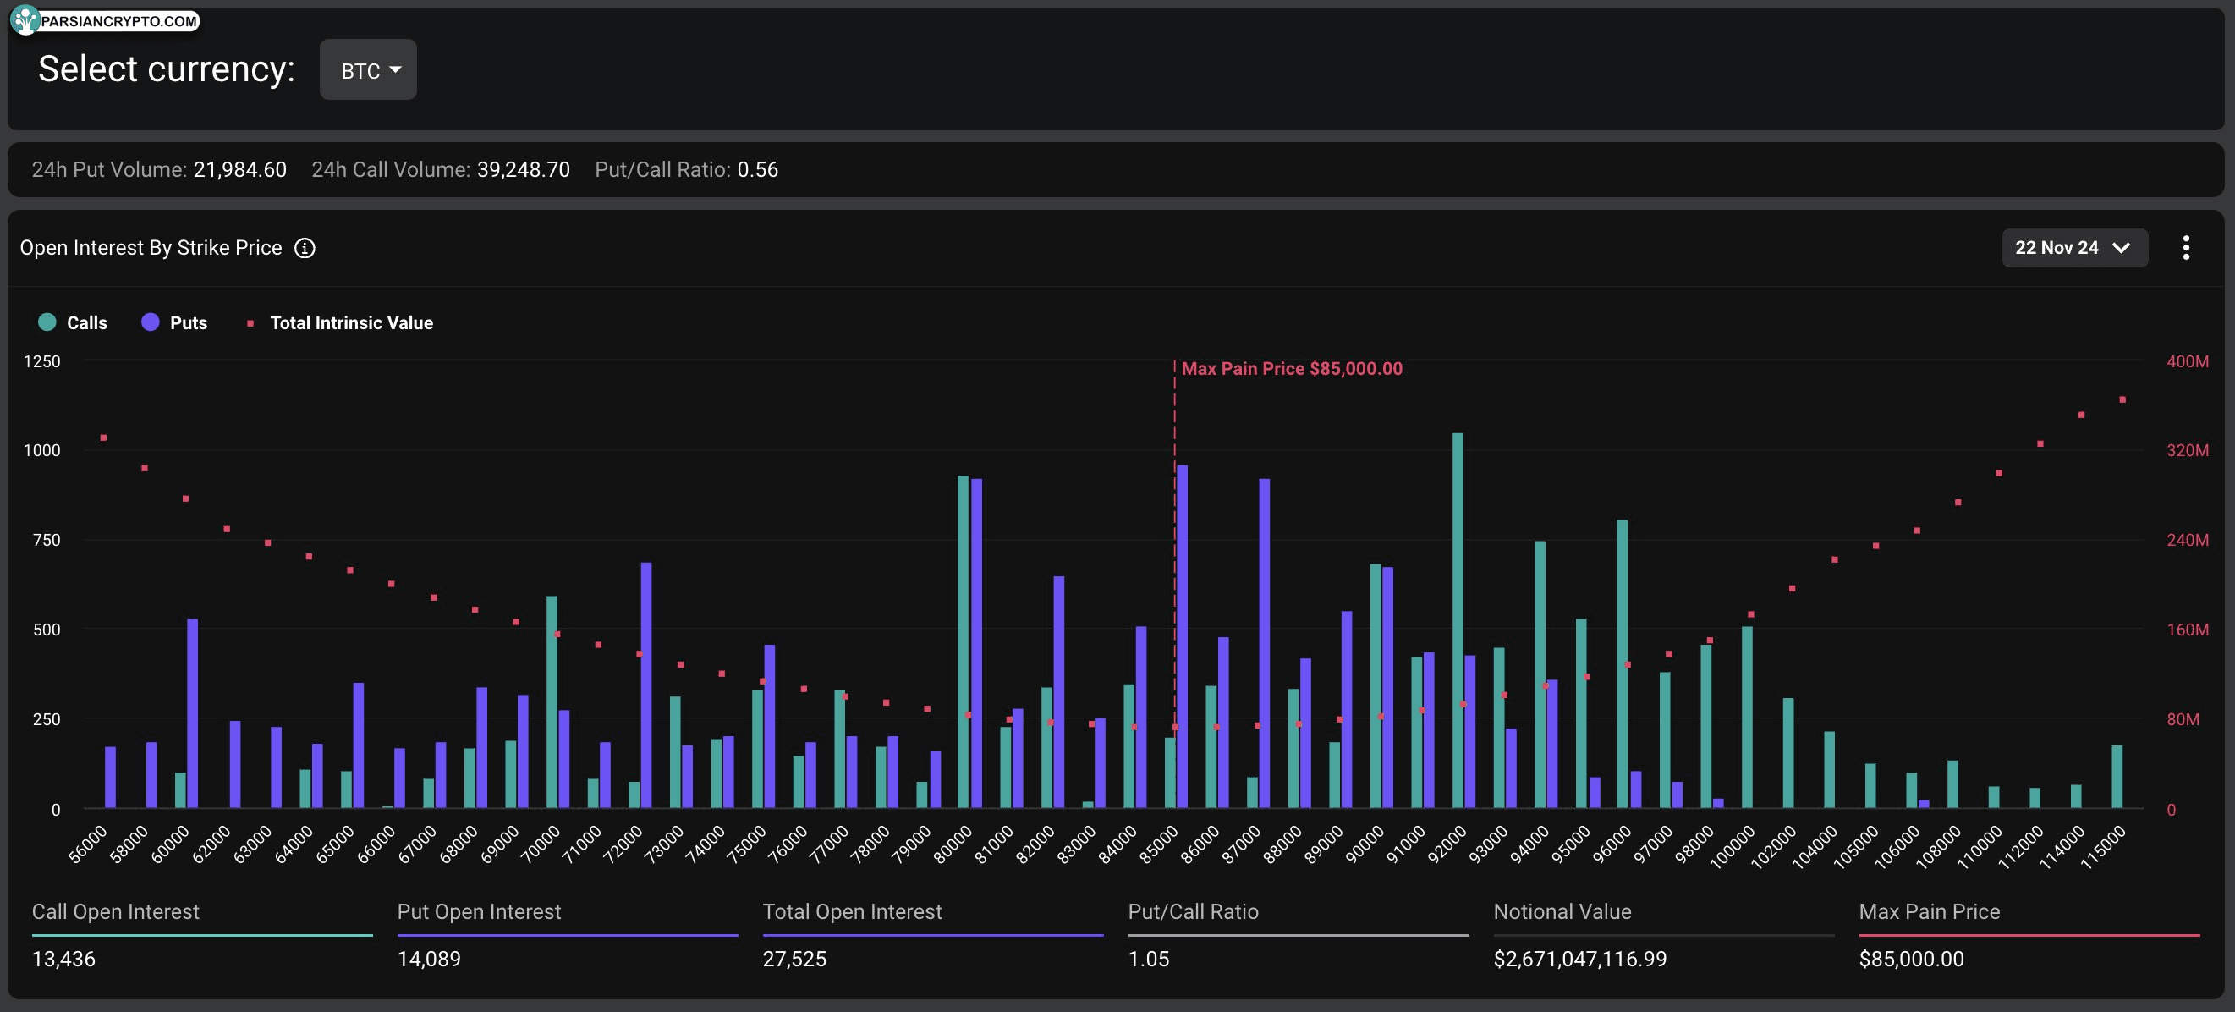Click the Call Open Interest value 13,436
Viewport: 2235px width, 1012px height.
[63, 958]
